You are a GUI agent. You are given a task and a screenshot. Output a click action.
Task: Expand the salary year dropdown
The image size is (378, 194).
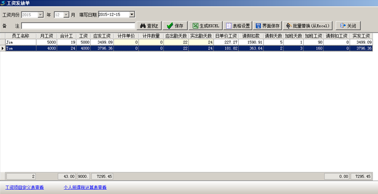pyautogui.click(x=40, y=15)
